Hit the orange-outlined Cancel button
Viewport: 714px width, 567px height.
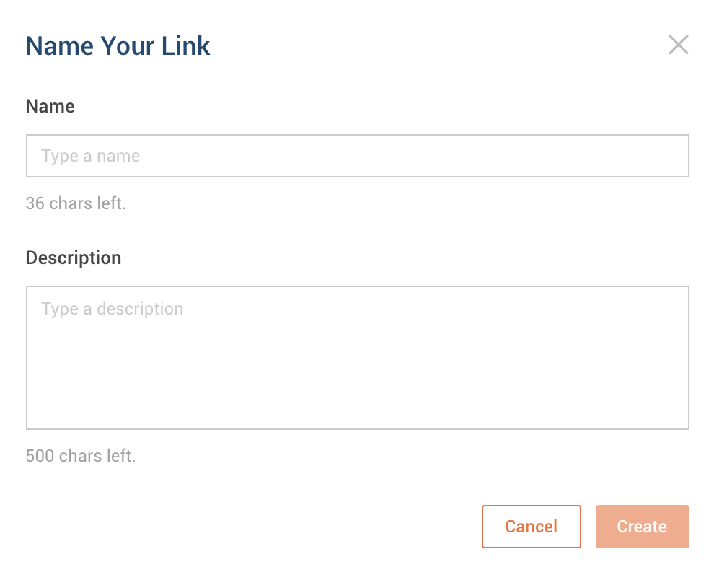pyautogui.click(x=531, y=527)
